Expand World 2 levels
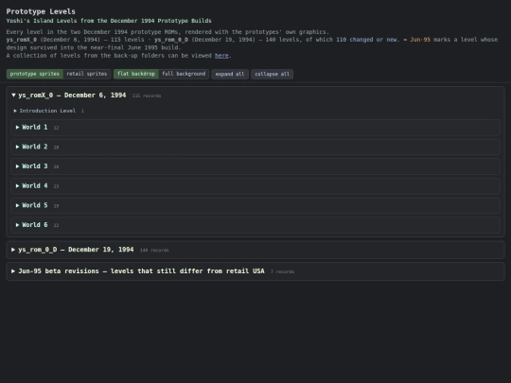Image resolution: width=511 pixels, height=383 pixels. [x=255, y=147]
